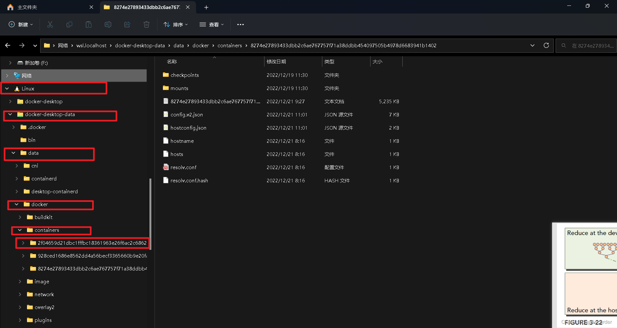The image size is (617, 328).
Task: Select the Cut icon on the toolbar
Action: pyautogui.click(x=50, y=24)
